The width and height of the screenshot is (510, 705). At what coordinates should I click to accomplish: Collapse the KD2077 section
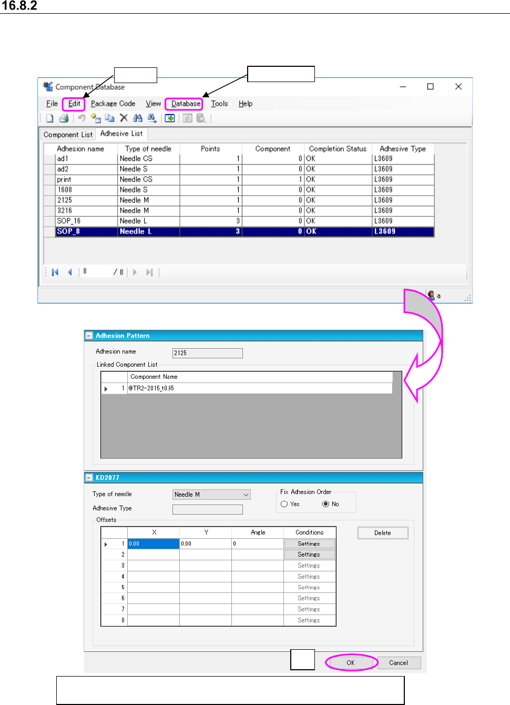coord(89,478)
